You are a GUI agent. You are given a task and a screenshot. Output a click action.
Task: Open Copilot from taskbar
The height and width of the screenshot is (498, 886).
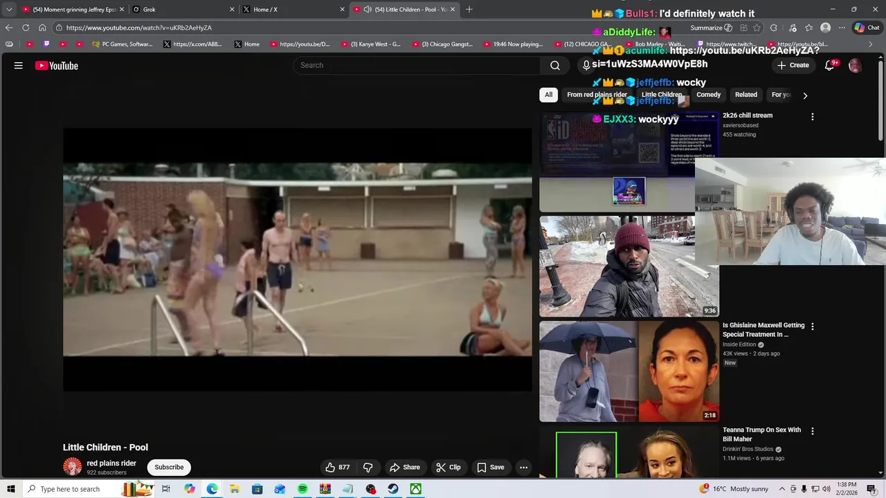[x=190, y=489]
